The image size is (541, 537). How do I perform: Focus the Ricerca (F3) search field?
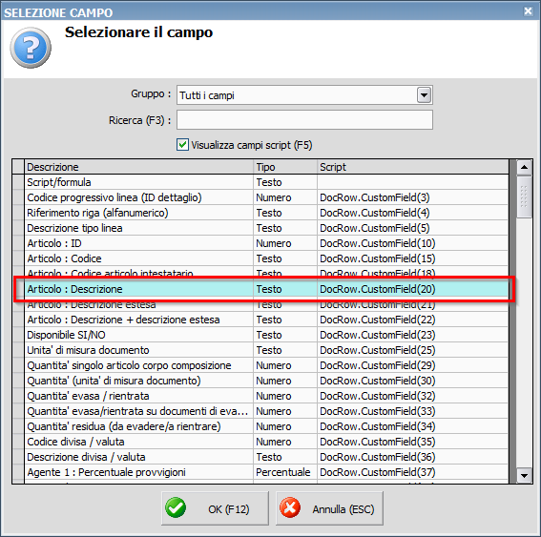coord(304,119)
